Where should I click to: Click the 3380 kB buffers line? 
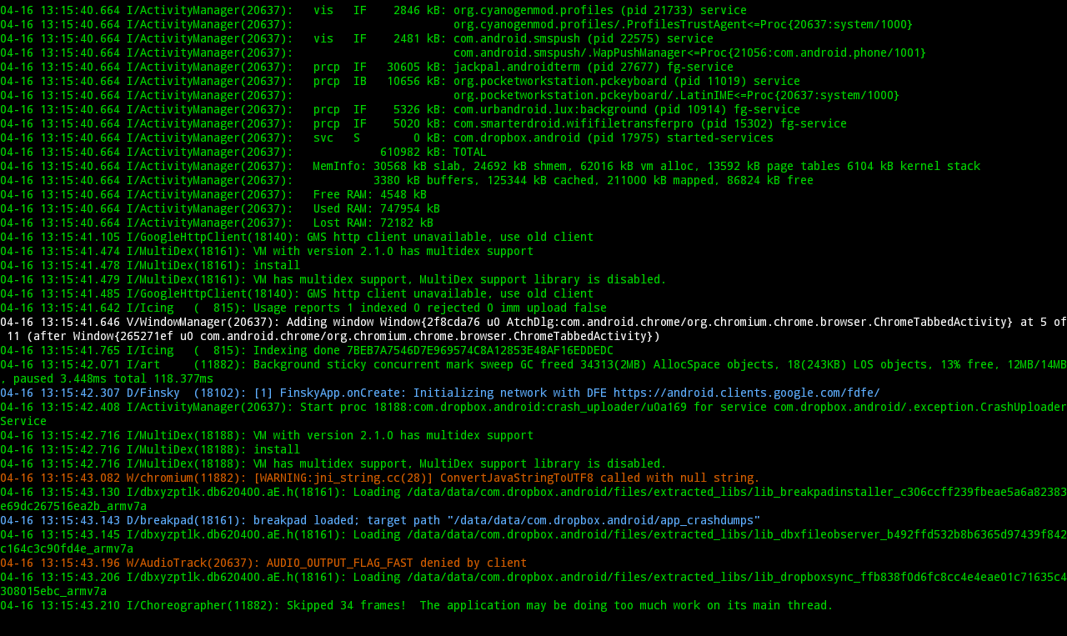(x=407, y=181)
